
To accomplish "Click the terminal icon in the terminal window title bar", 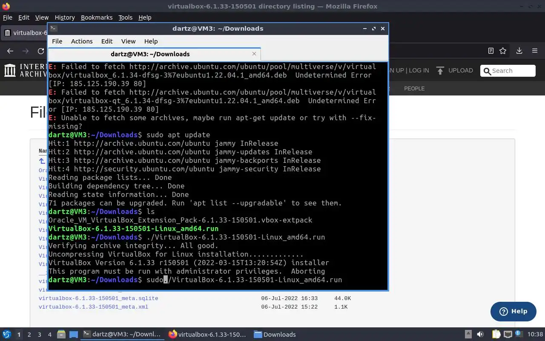I will 53,29.
